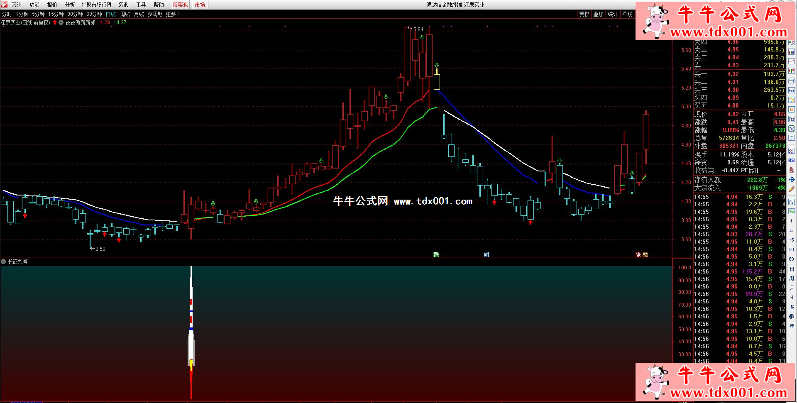Click the Fiz sidebar icon
The height and width of the screenshot is (403, 797).
coord(792,119)
